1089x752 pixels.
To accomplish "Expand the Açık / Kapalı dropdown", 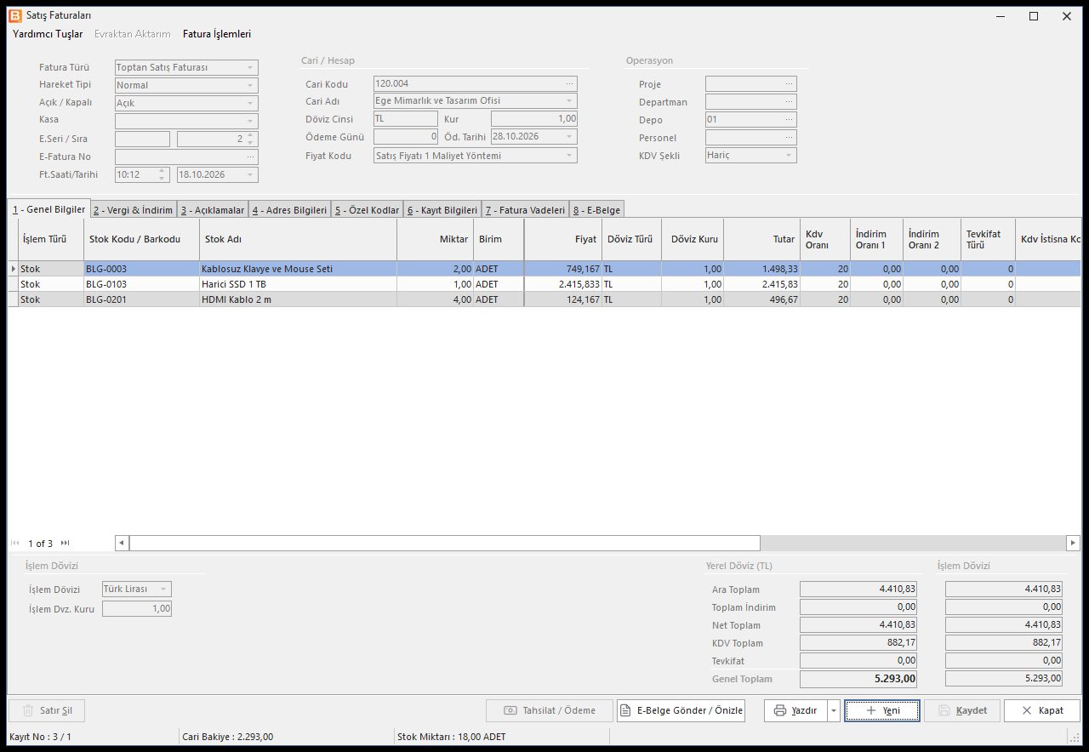I will (x=250, y=103).
